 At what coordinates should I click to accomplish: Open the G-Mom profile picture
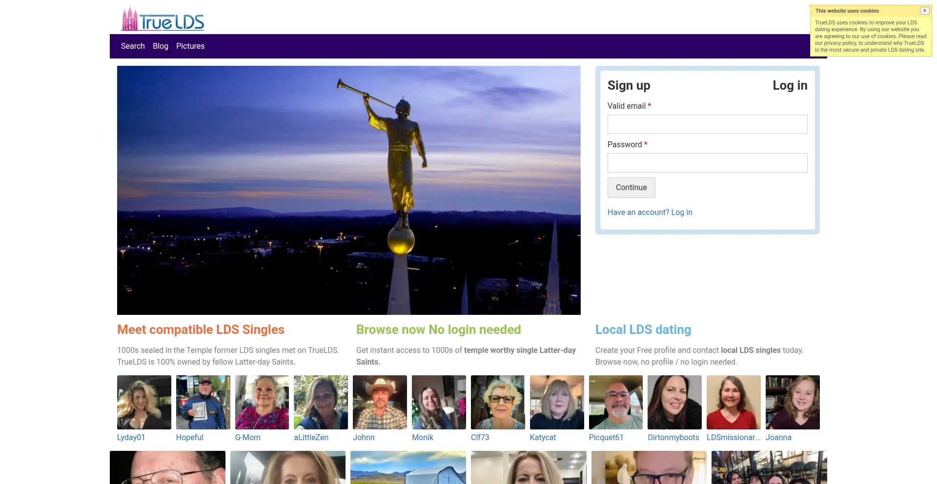pos(262,402)
